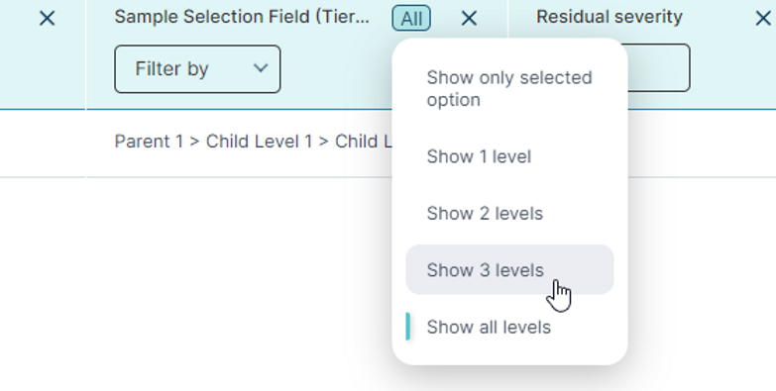776x391 pixels.
Task: Close the Sample Selection Field column
Action: pyautogui.click(x=469, y=19)
